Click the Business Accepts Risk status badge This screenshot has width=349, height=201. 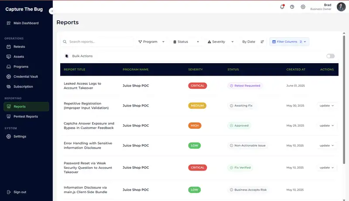click(248, 190)
